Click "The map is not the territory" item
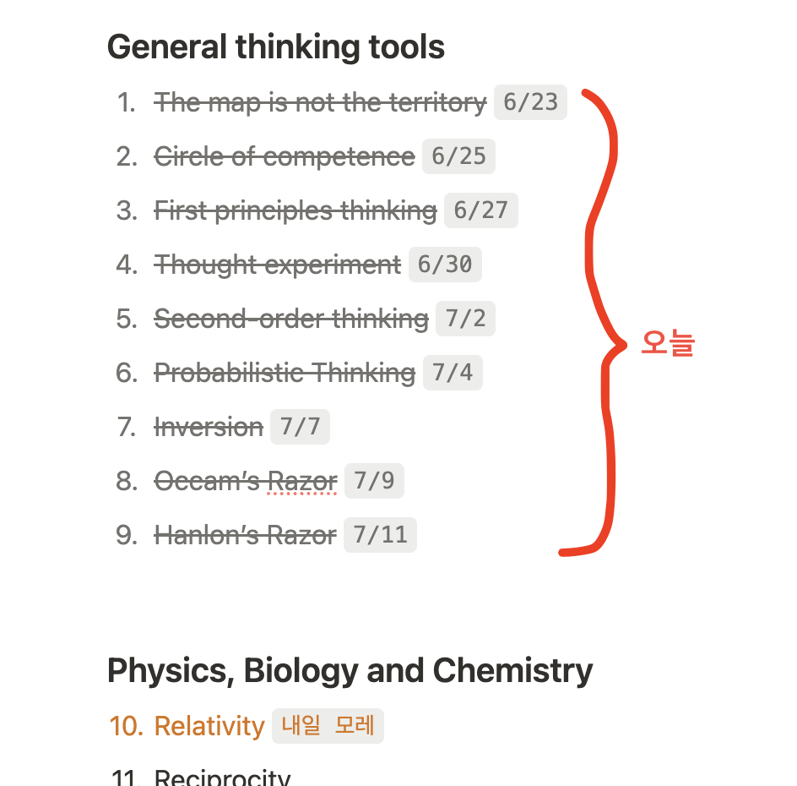The image size is (797, 786). pos(320,103)
